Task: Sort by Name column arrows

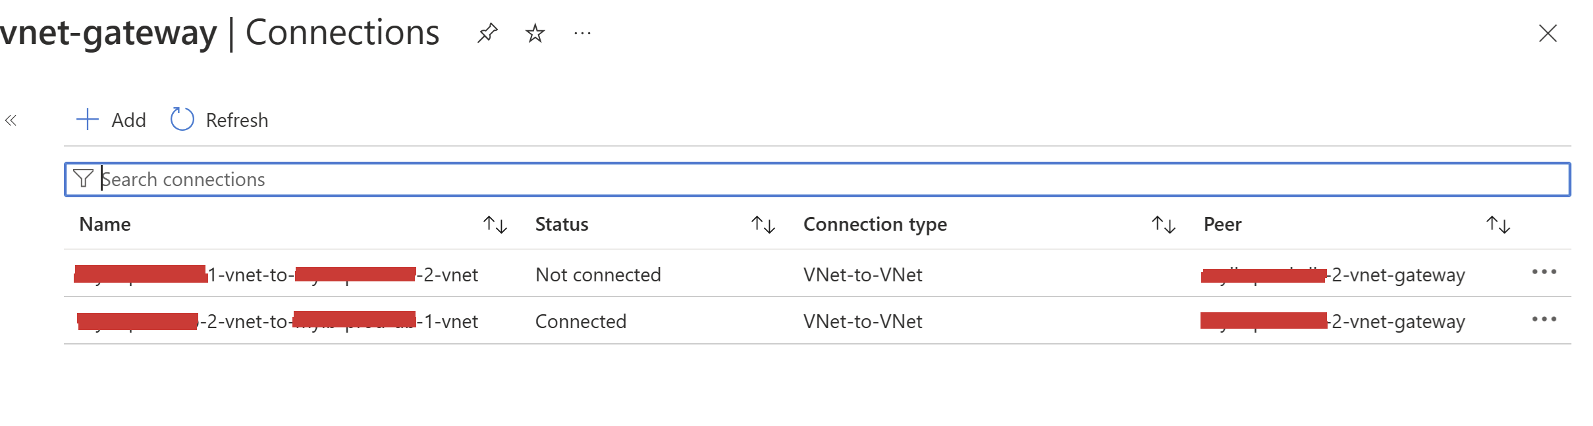Action: (495, 225)
